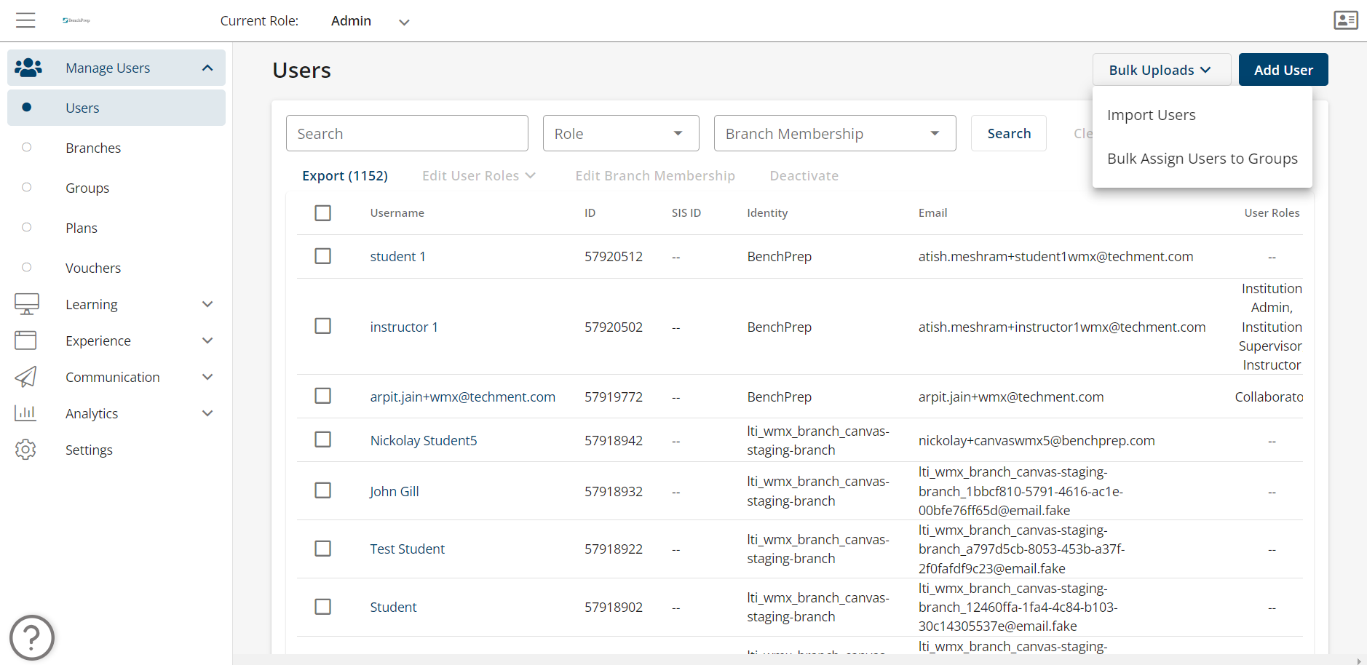Open the arpit.jain+wmx@techment.com username link

pyautogui.click(x=462, y=397)
